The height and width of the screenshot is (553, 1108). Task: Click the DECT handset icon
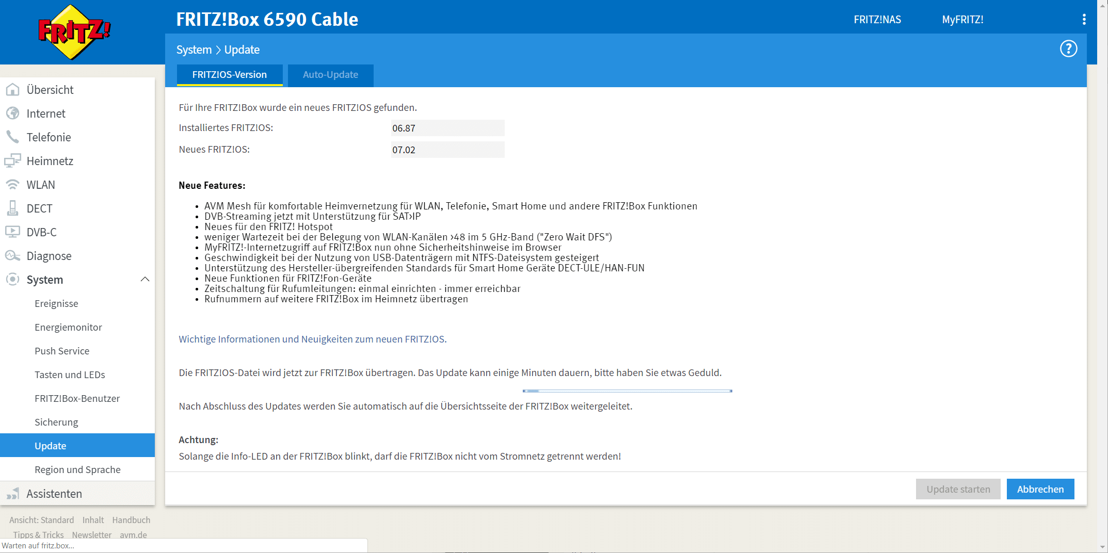[12, 208]
